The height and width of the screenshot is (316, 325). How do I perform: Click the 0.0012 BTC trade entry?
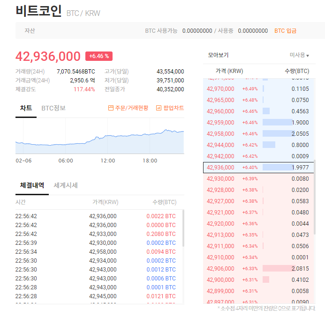pos(161,270)
